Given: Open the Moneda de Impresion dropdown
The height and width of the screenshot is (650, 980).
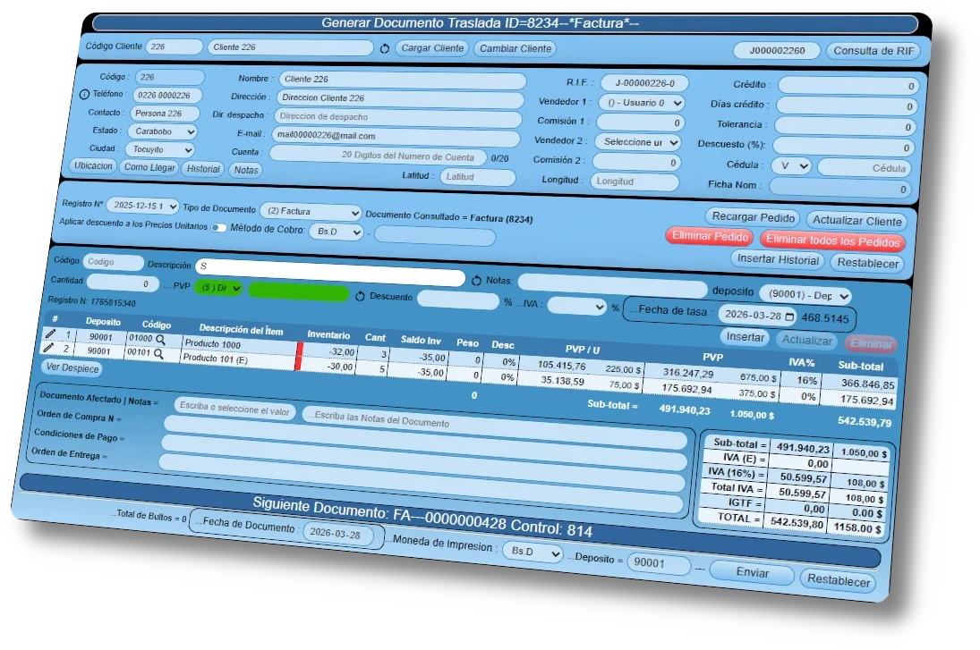Looking at the screenshot, I should tap(532, 553).
